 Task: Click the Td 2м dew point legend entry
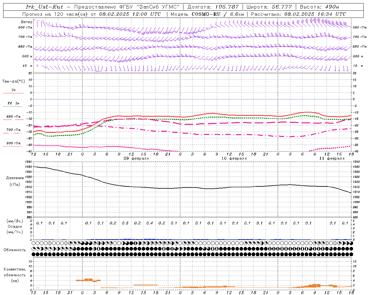pos(14,103)
